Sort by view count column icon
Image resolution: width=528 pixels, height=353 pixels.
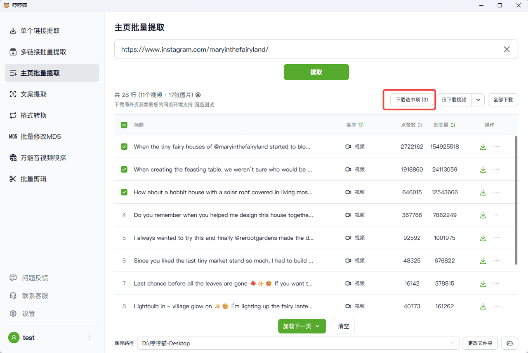click(x=453, y=125)
